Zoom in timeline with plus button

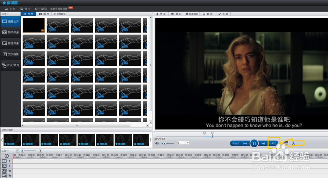(x=41, y=151)
